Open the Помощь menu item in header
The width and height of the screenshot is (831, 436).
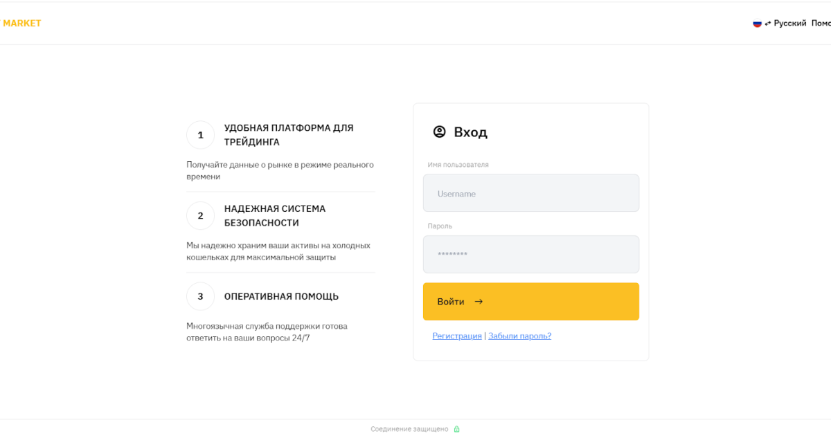tap(821, 23)
